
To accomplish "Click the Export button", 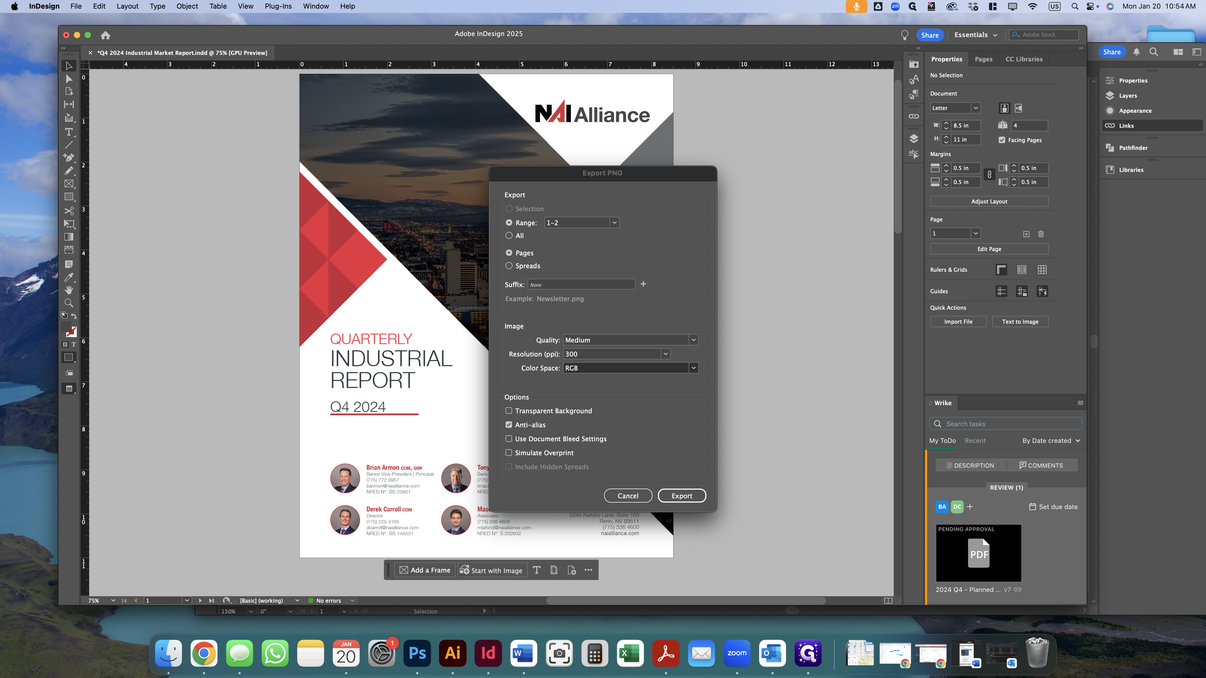I will (682, 496).
